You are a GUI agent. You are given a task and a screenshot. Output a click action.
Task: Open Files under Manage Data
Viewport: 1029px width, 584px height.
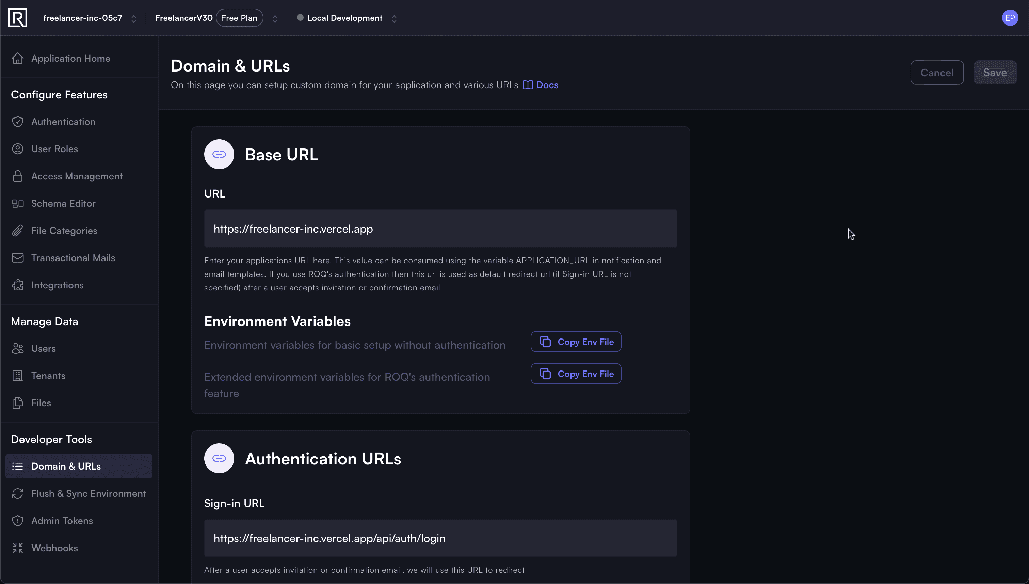tap(79, 403)
